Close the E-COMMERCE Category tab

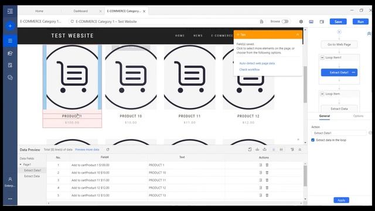tap(144, 11)
